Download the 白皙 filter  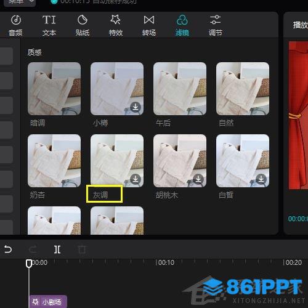point(261,179)
